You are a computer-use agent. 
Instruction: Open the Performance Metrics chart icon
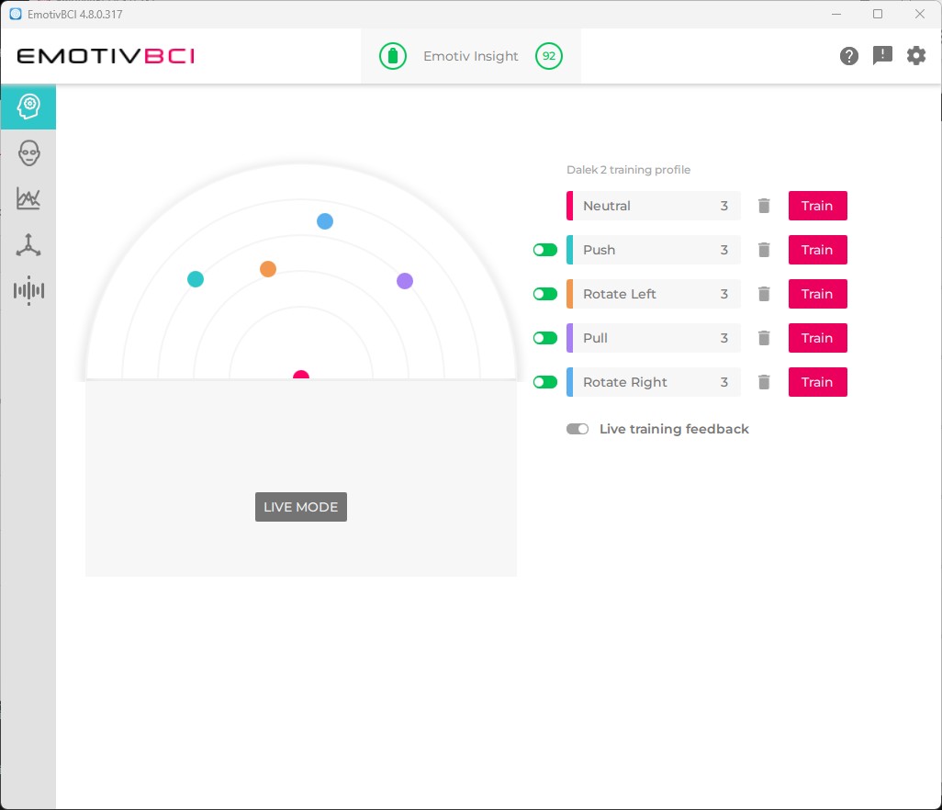[28, 198]
